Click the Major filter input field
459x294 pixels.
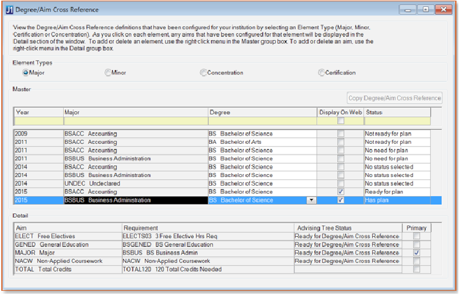[x=135, y=121]
